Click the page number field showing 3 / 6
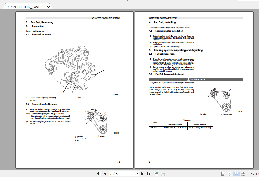 pos(122,174)
